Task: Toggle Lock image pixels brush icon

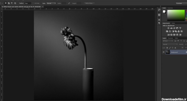Action: 170,48
